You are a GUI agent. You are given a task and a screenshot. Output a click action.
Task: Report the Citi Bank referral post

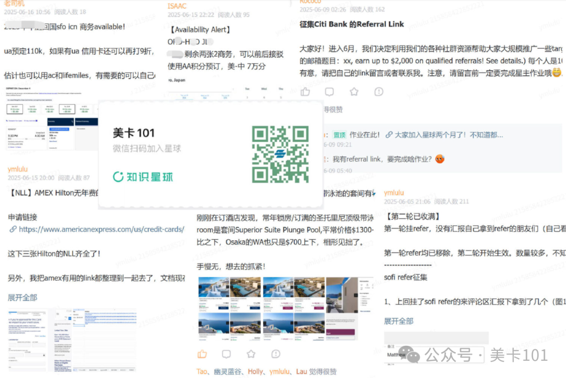pyautogui.click(x=378, y=91)
